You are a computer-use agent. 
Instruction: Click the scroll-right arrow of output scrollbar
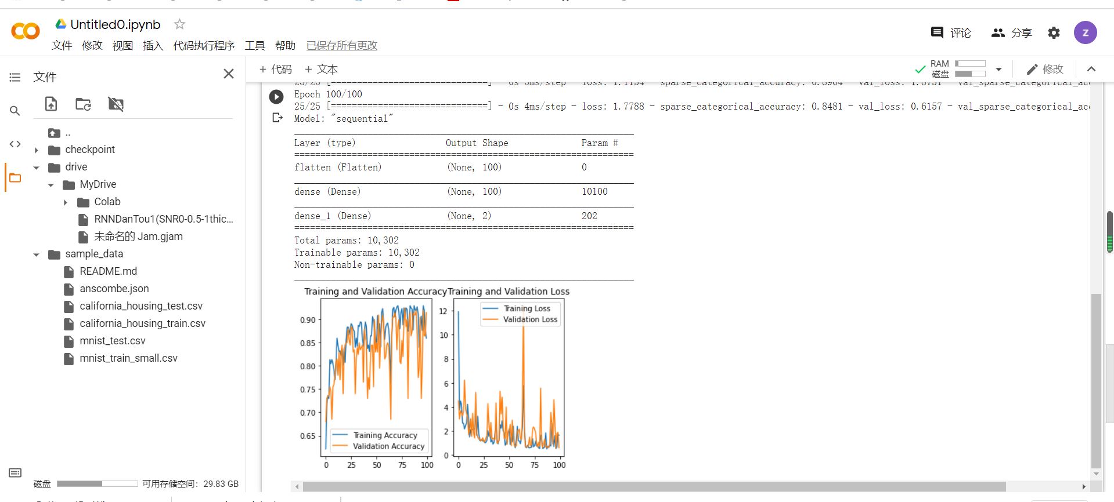pyautogui.click(x=1083, y=486)
